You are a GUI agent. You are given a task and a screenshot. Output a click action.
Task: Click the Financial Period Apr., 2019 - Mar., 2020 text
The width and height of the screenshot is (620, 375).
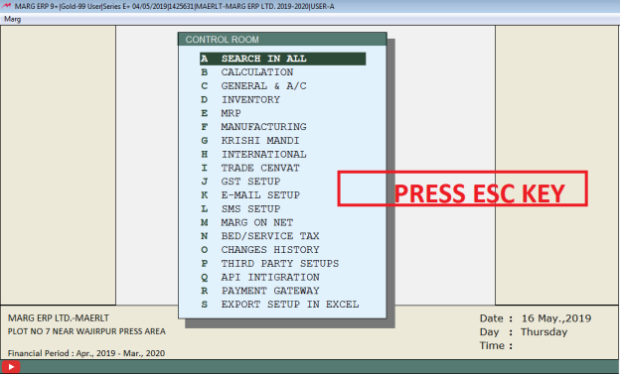point(86,353)
